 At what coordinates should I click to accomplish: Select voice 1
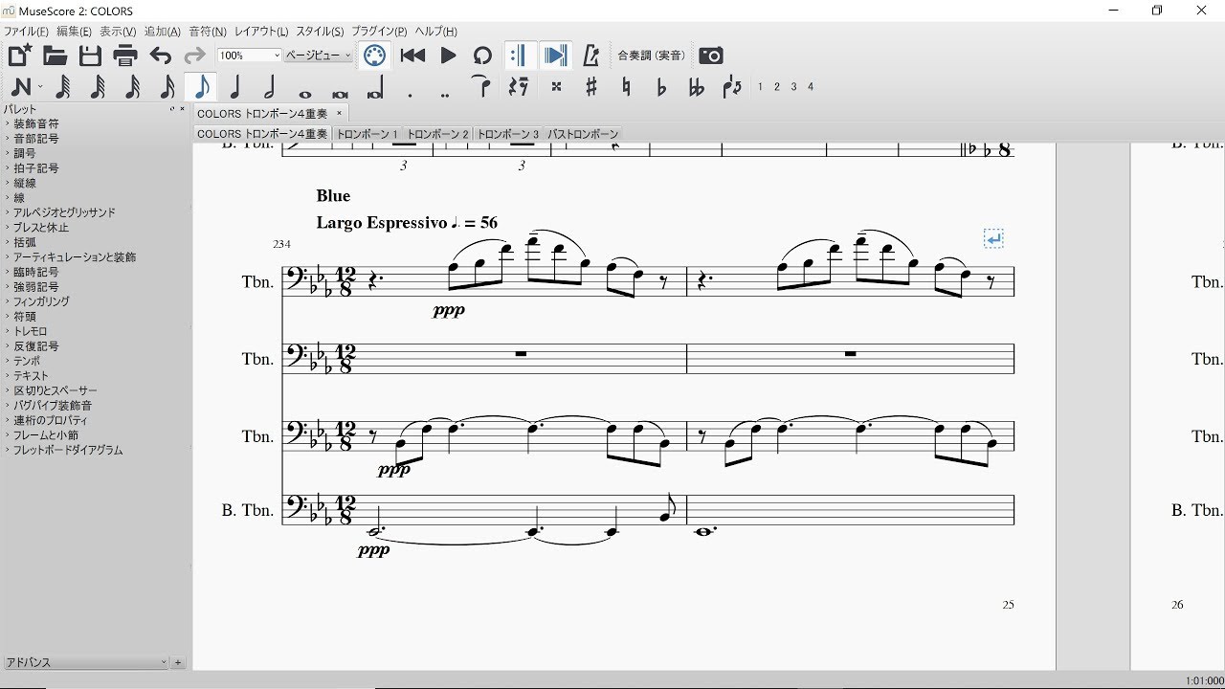coord(760,87)
